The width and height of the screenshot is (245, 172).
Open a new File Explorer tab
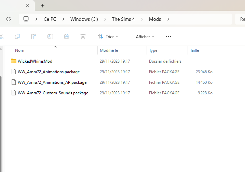(42, 5)
